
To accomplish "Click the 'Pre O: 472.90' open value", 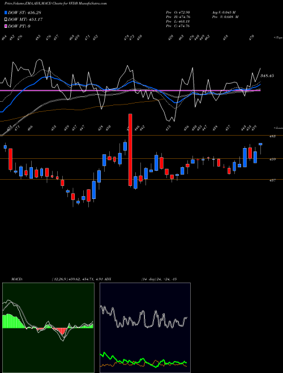I will (x=178, y=12).
